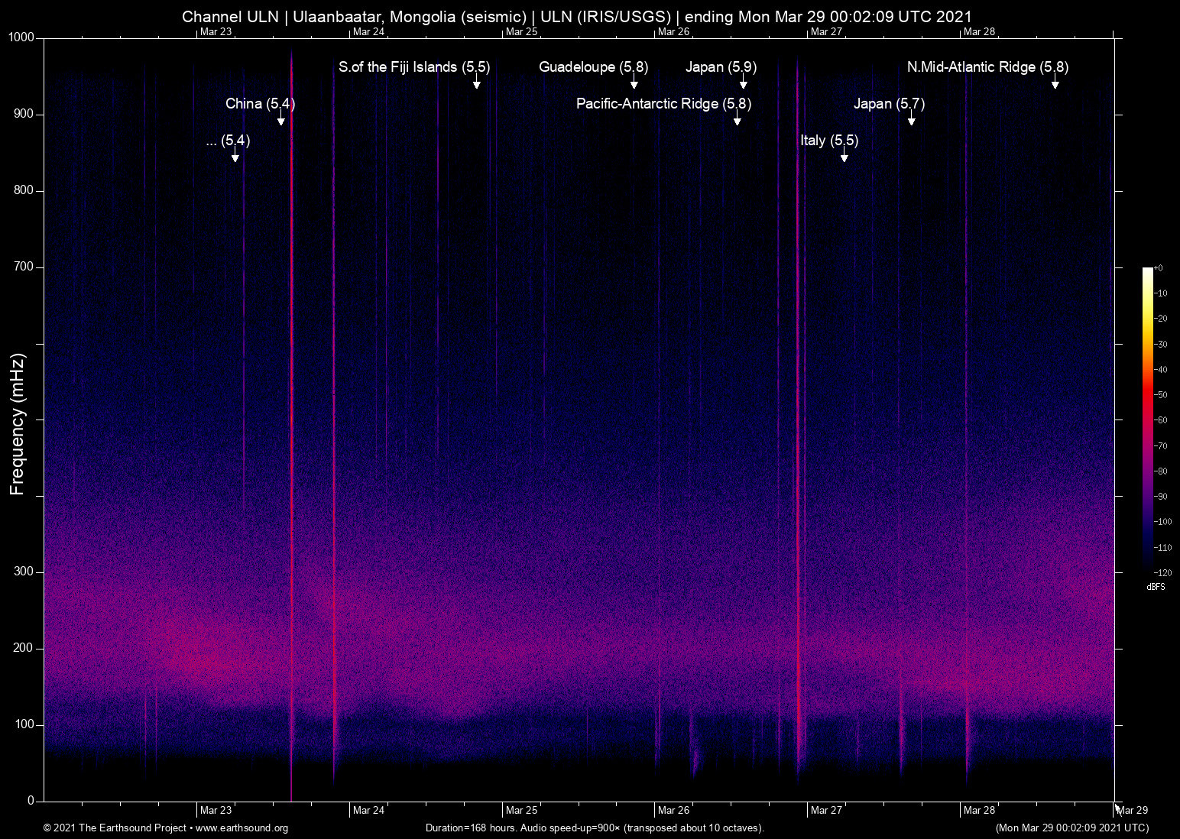
Task: Click the Italy (5.5) event arrow
Action: click(x=844, y=157)
